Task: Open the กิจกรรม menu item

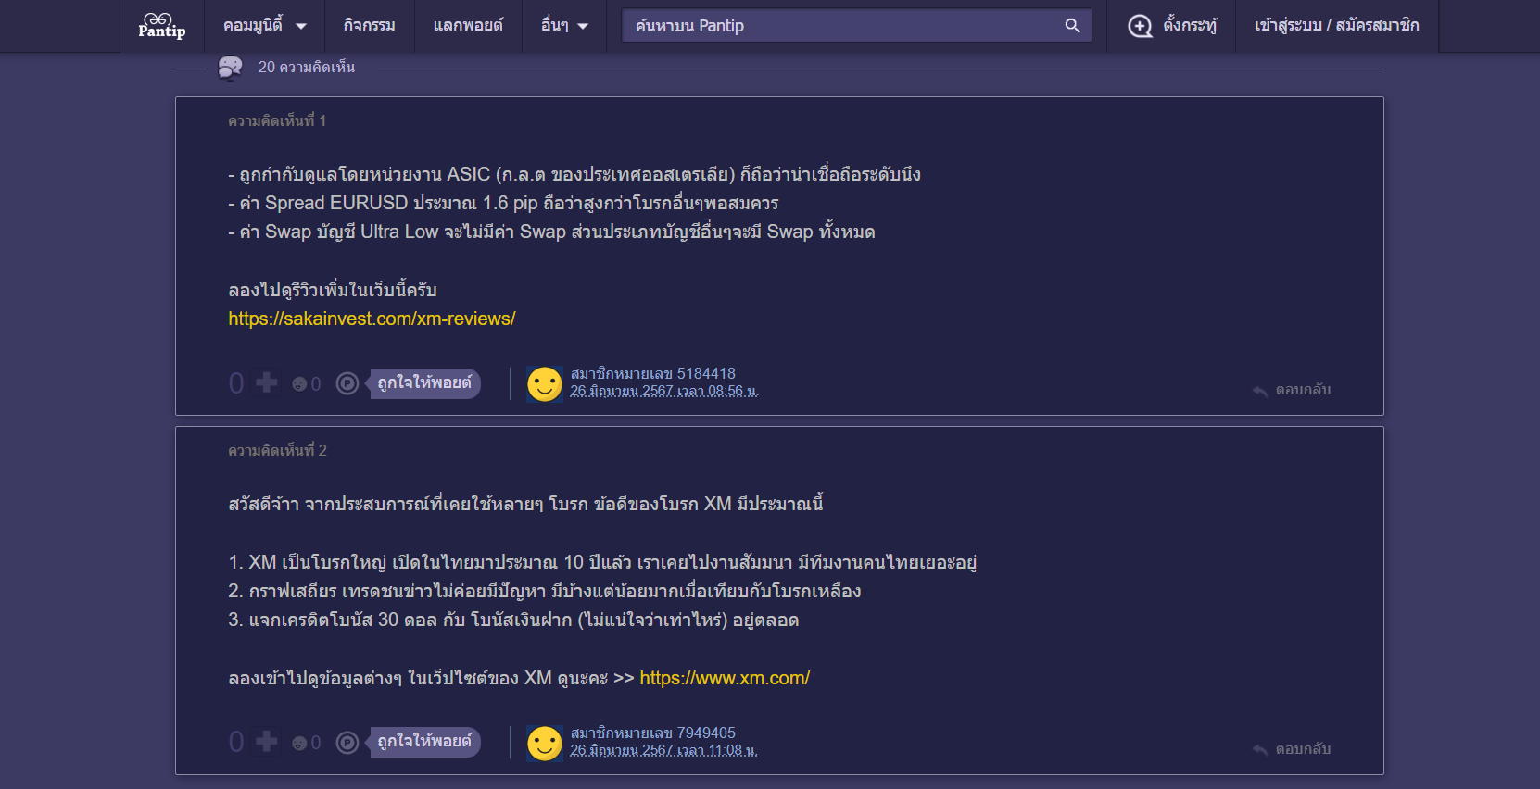Action: [369, 26]
